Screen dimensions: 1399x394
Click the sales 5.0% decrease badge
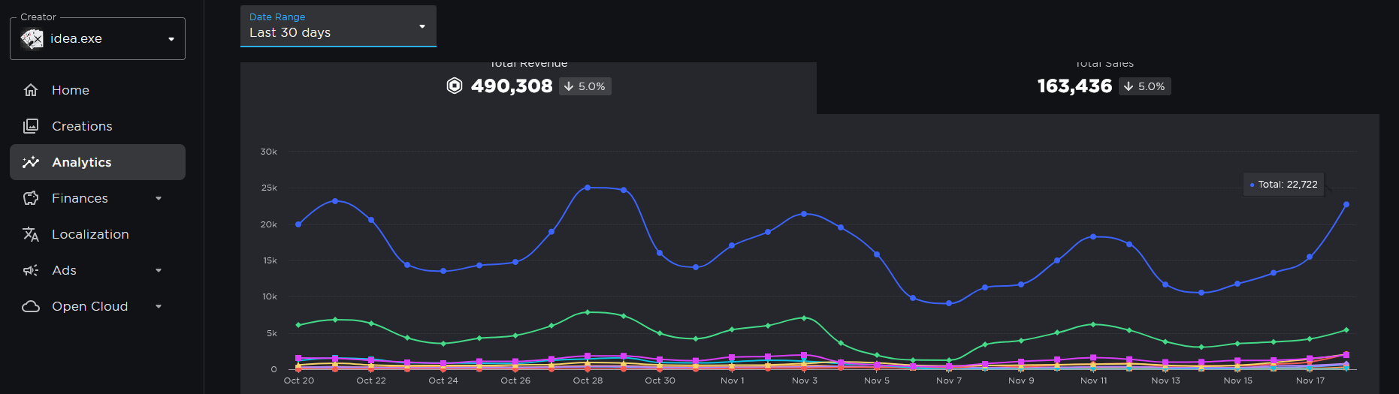[1145, 86]
